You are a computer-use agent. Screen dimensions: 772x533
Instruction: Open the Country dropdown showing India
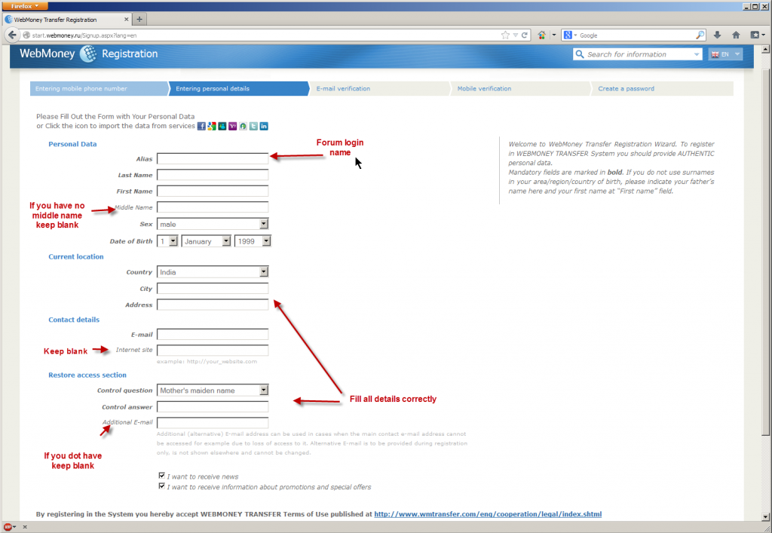(213, 271)
